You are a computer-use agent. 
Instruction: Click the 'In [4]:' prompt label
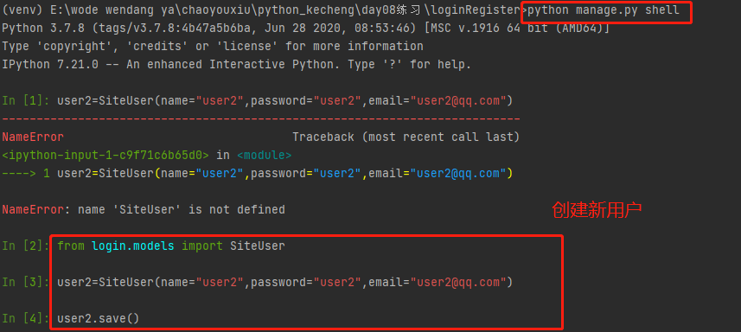point(26,319)
